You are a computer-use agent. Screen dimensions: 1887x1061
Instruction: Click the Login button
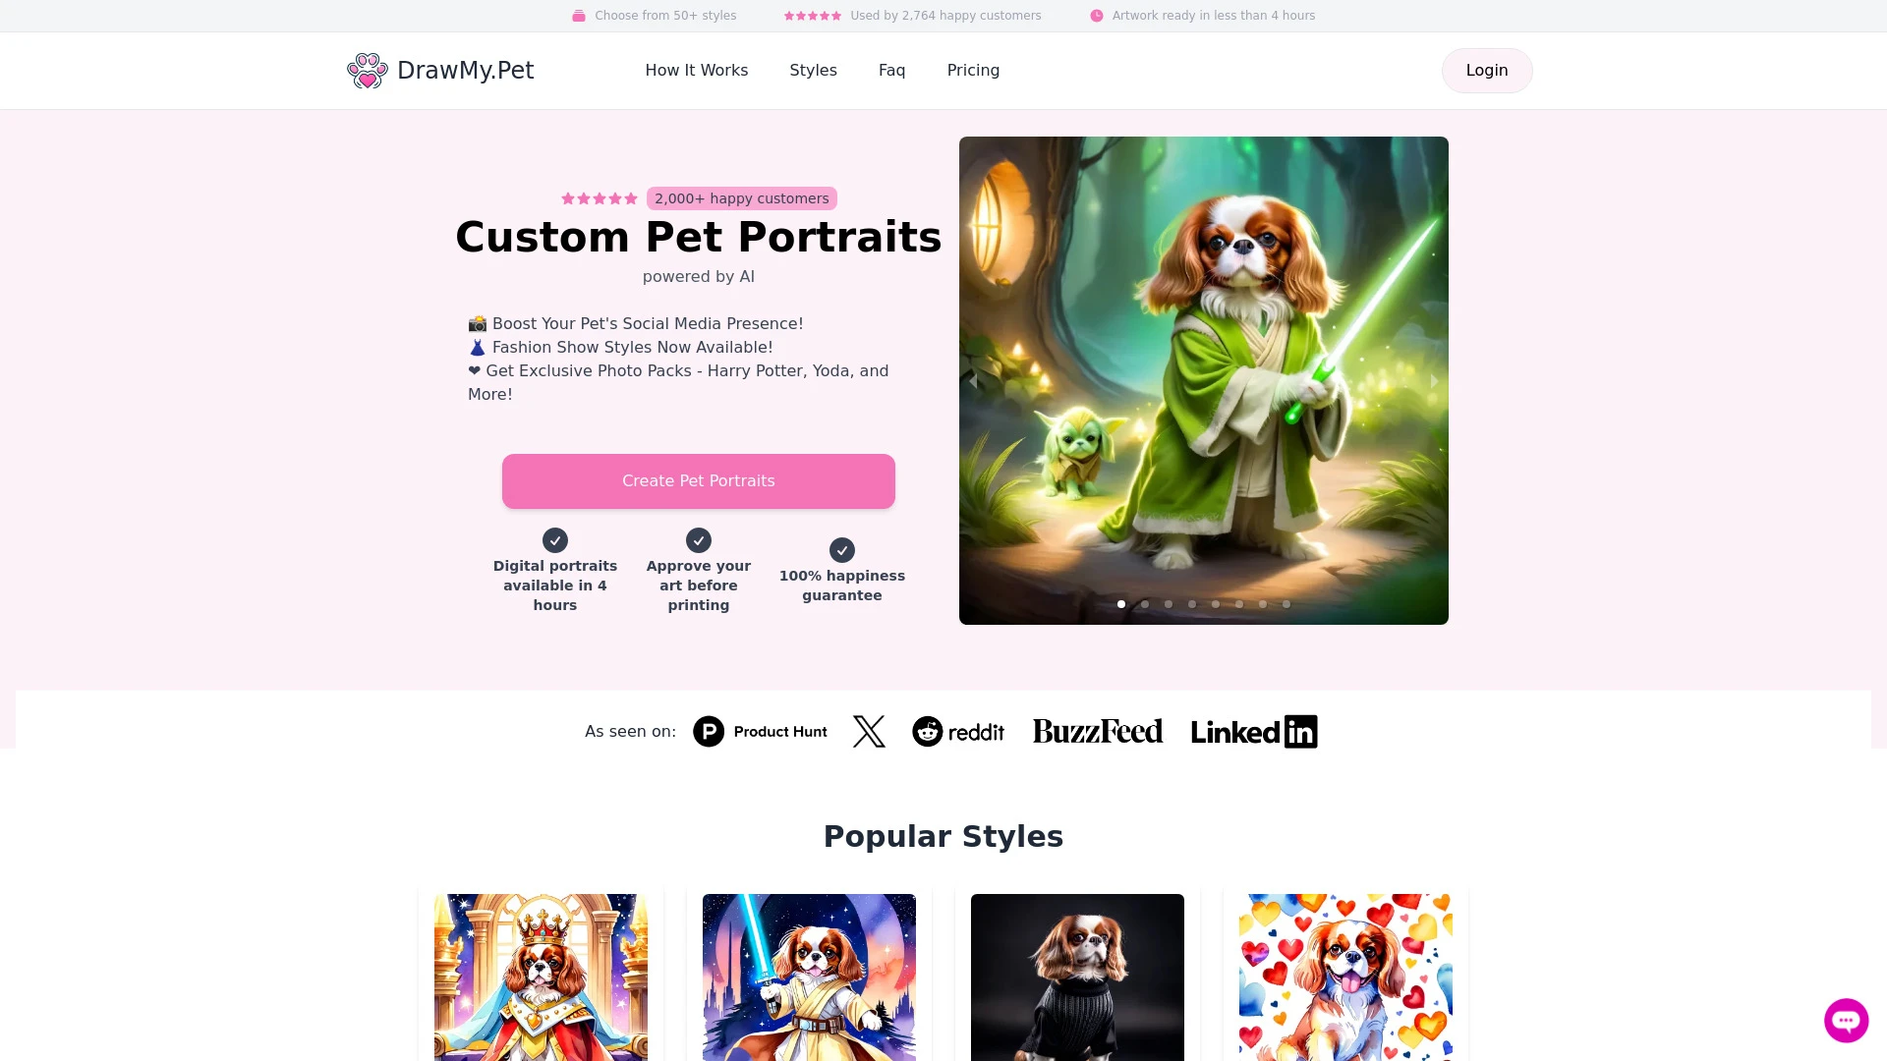click(1487, 70)
